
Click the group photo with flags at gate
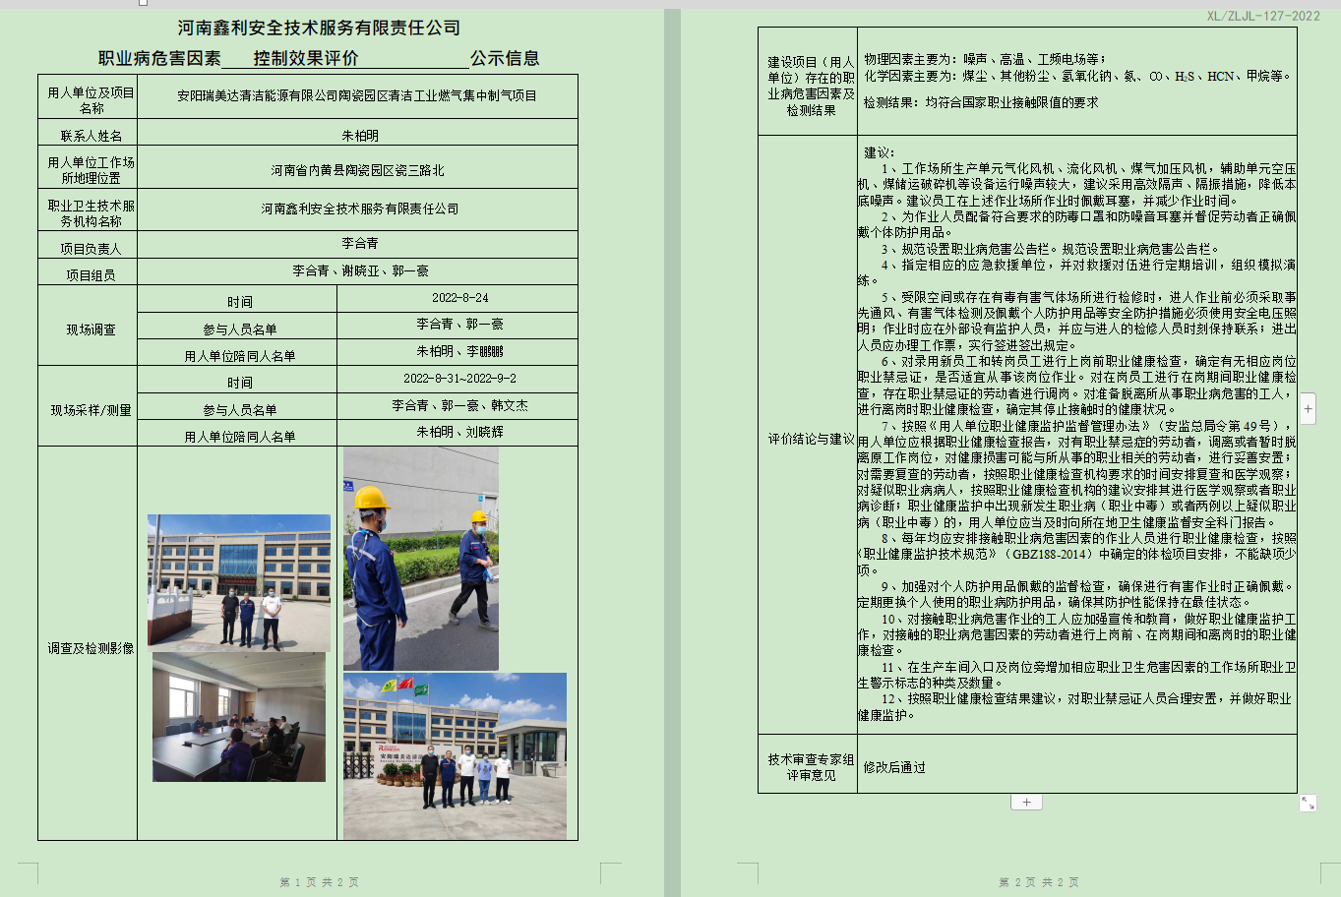455,755
